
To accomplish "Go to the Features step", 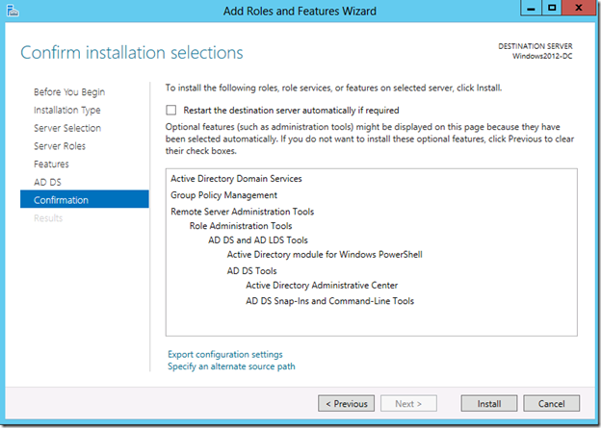I will coord(51,164).
